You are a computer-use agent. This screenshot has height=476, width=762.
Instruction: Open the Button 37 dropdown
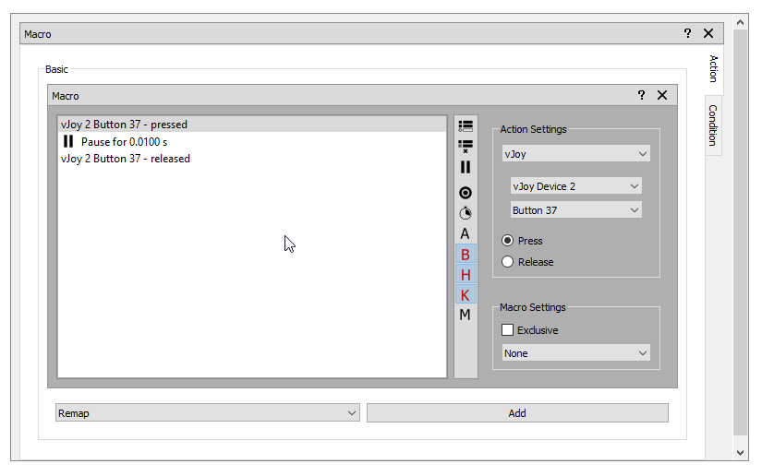pos(575,210)
